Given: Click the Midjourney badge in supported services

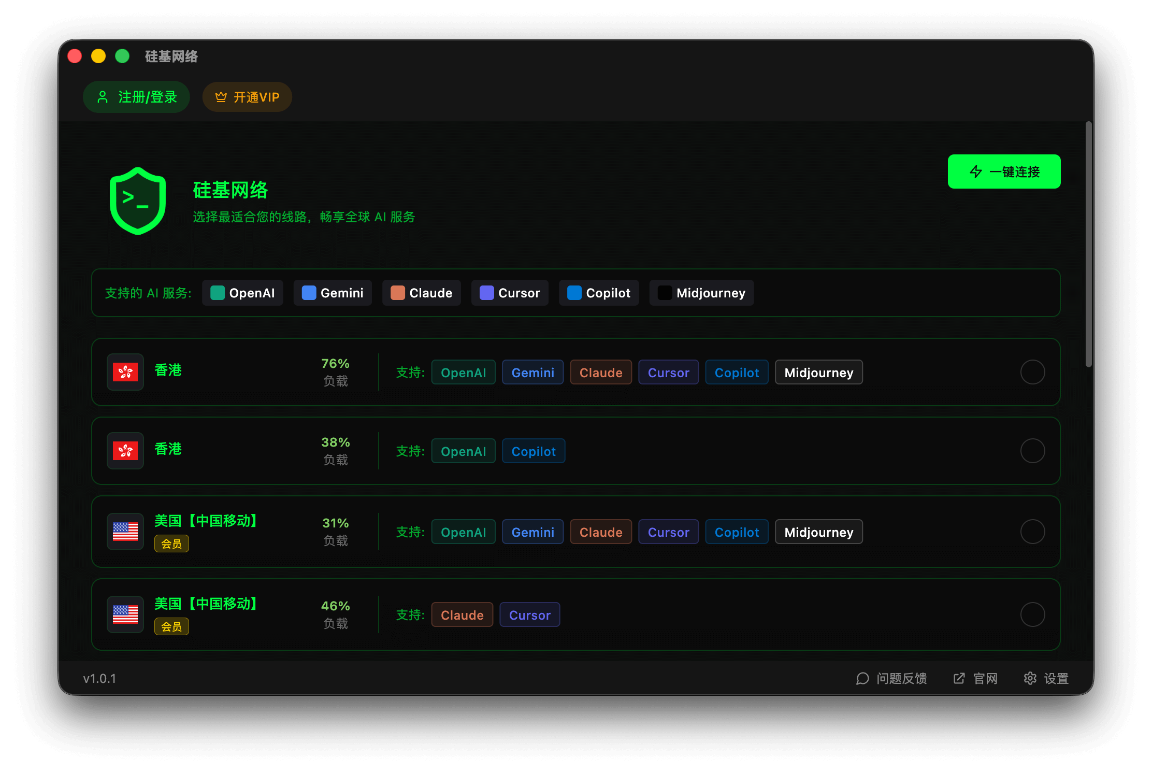Looking at the screenshot, I should [701, 293].
